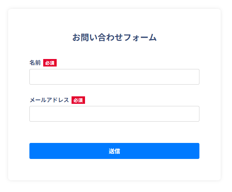The height and width of the screenshot is (192, 232).
Task: Click the 名前 text left of 必須
Action: tap(35, 63)
